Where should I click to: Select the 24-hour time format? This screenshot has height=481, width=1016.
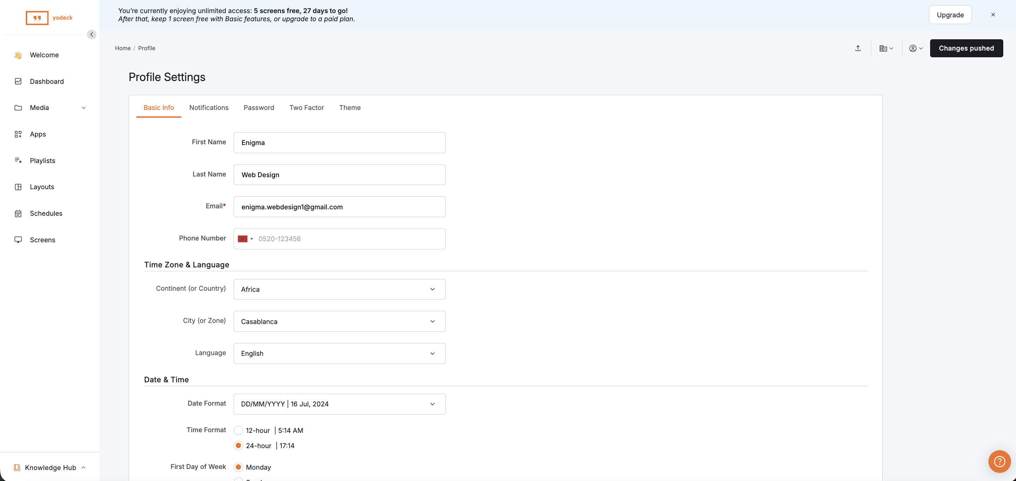coord(238,446)
